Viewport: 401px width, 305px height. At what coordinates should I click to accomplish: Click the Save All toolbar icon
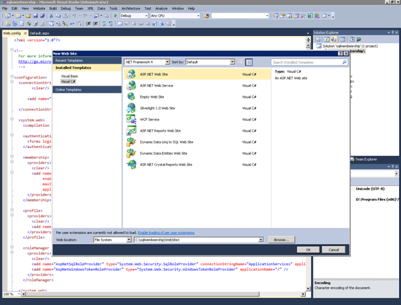(42, 16)
